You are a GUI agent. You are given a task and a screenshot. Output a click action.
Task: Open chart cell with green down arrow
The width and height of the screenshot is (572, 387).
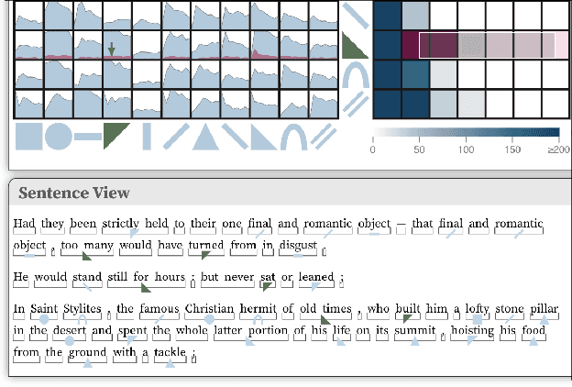[117, 48]
